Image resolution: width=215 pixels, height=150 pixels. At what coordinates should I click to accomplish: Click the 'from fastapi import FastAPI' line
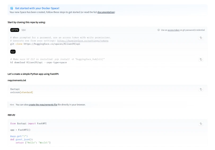tap(28, 123)
